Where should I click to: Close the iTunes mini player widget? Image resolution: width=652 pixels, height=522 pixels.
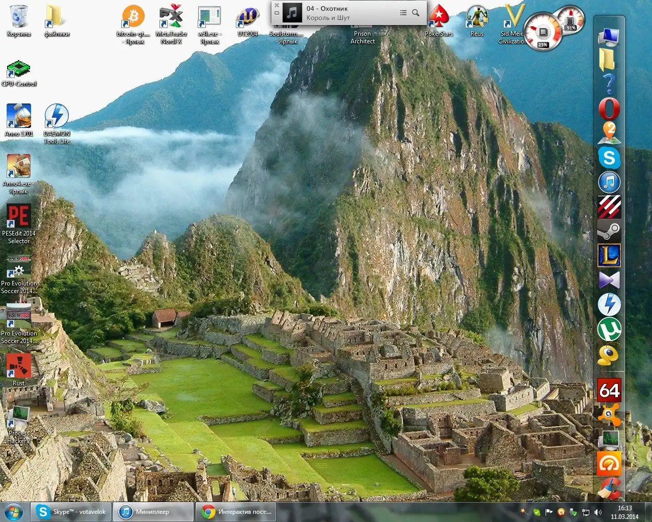tap(277, 5)
